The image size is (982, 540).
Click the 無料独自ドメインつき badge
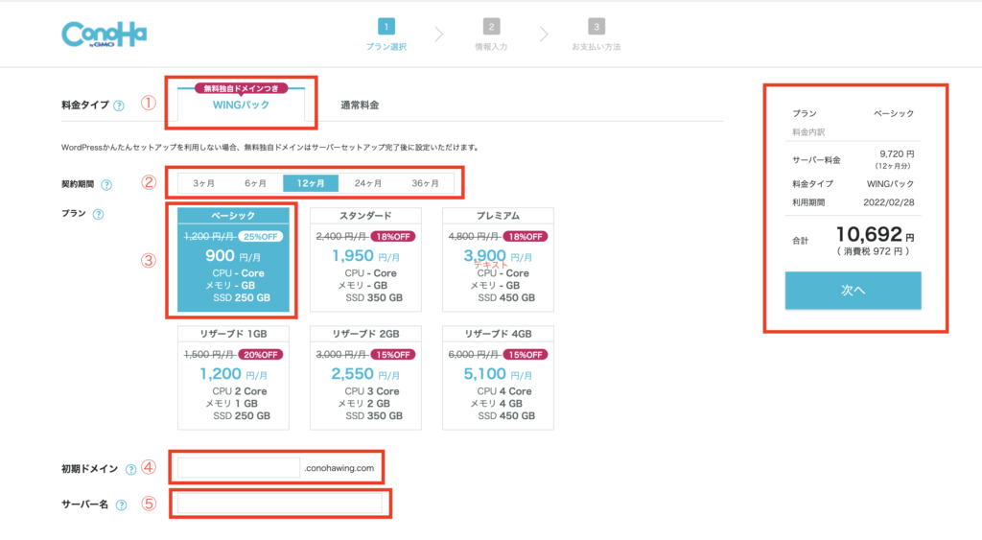(241, 88)
